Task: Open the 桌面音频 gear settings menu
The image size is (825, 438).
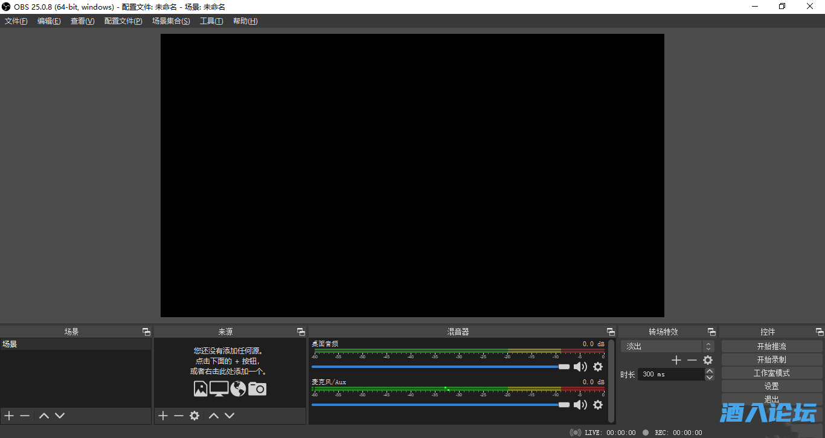Action: tap(598, 367)
